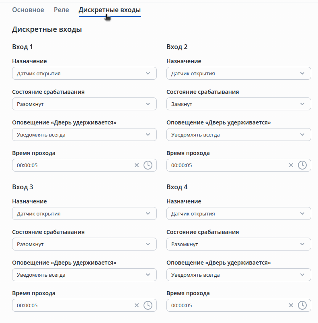Switch to the Основное tab
The image size is (318, 323).
(x=28, y=10)
